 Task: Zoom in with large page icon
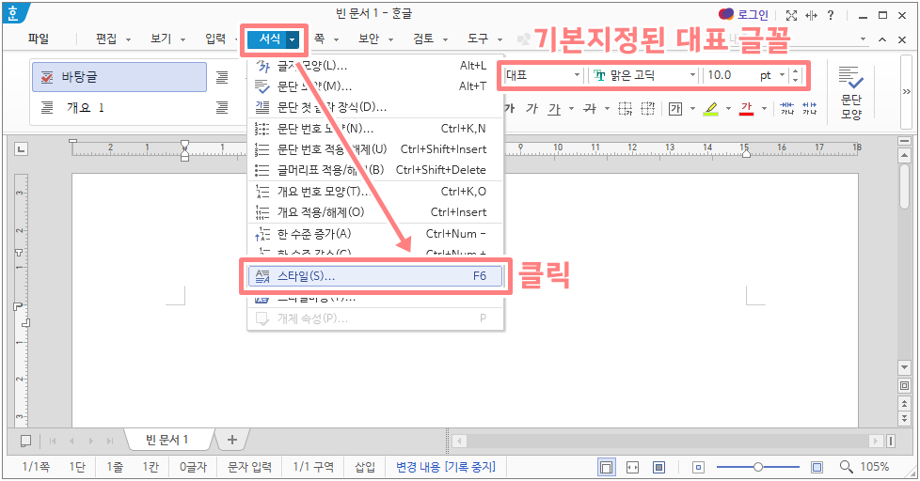817,467
